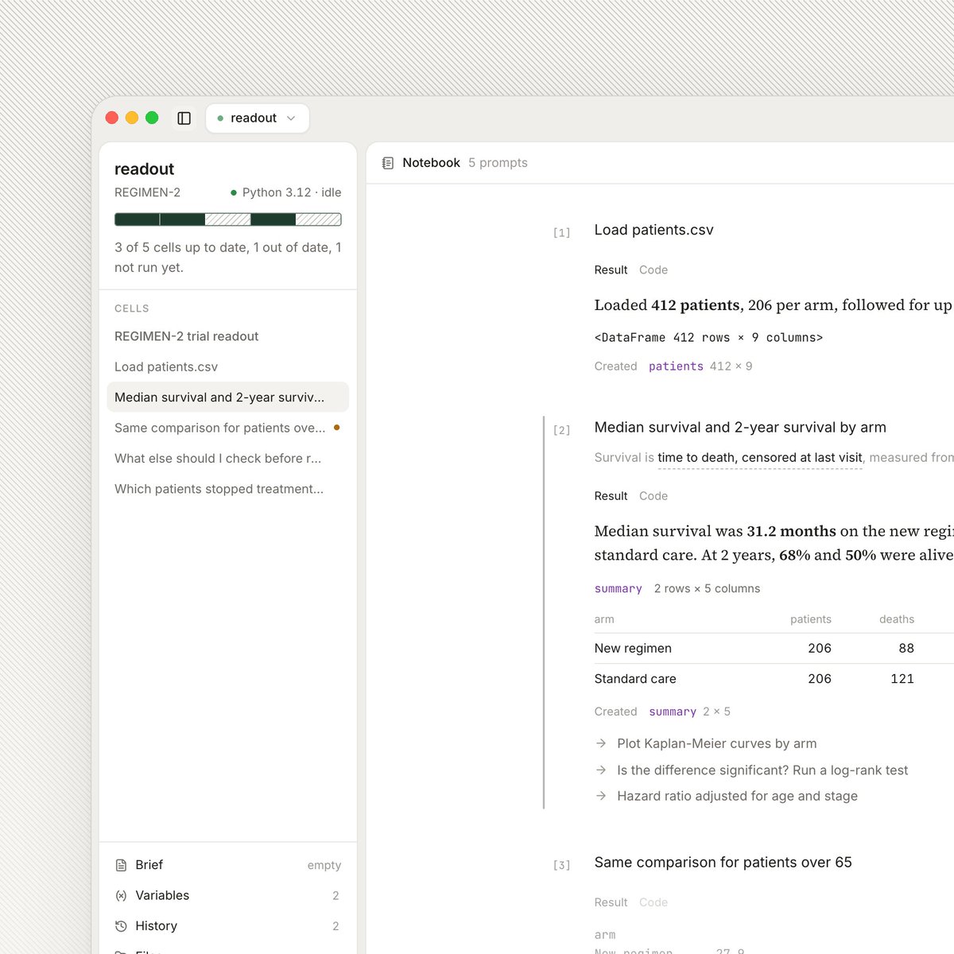
Task: Click the 'Python 3.12 · idle' kernel status
Action: pos(286,192)
